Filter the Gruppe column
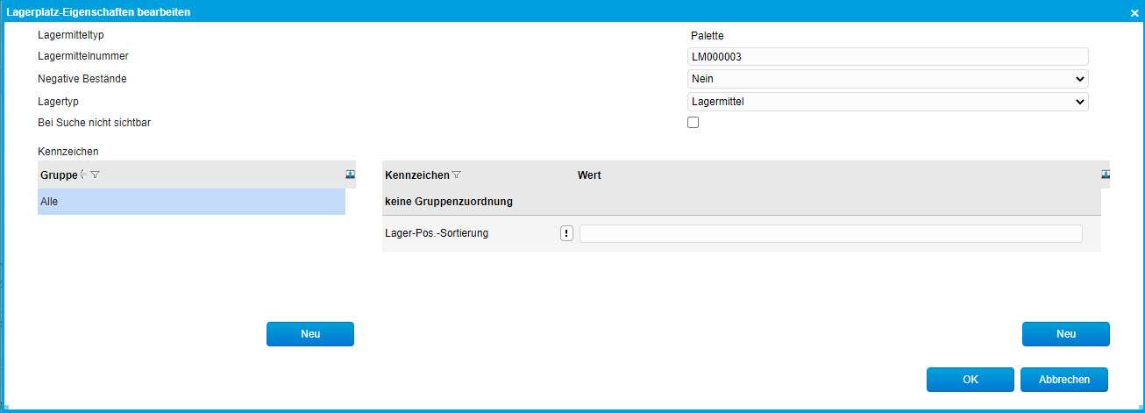1145x413 pixels. click(96, 175)
